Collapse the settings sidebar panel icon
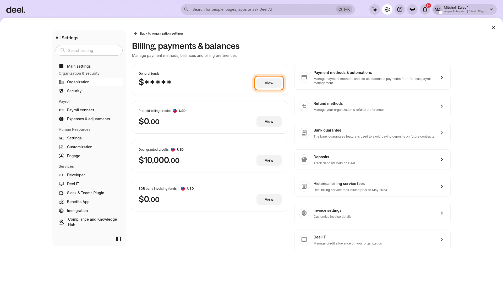Image resolution: width=503 pixels, height=283 pixels. [118, 239]
